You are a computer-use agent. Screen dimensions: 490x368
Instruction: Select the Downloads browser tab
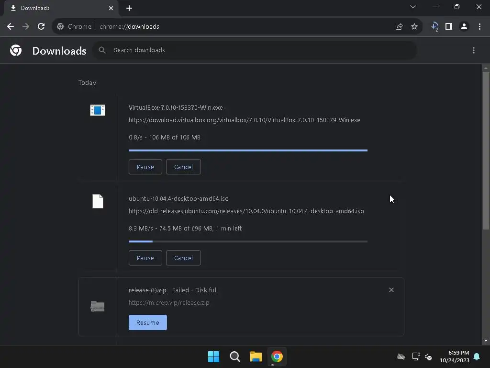click(x=61, y=8)
